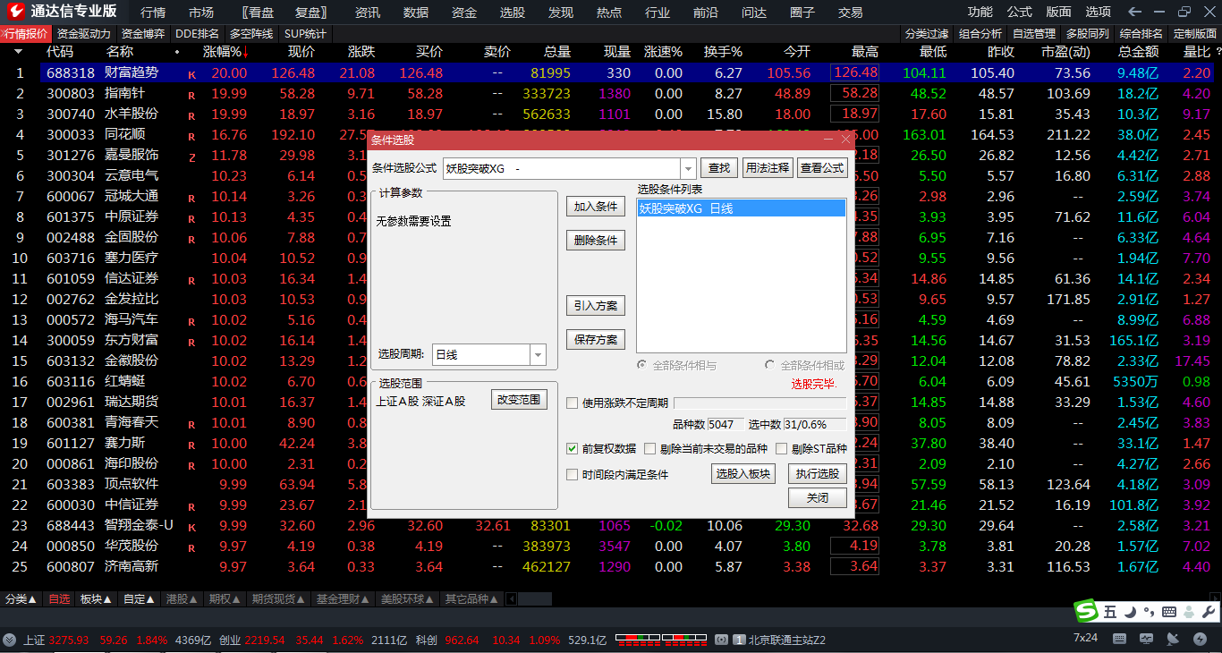Click the numbered 1 icon beside server name
Image resolution: width=1222 pixels, height=653 pixels.
pos(740,640)
